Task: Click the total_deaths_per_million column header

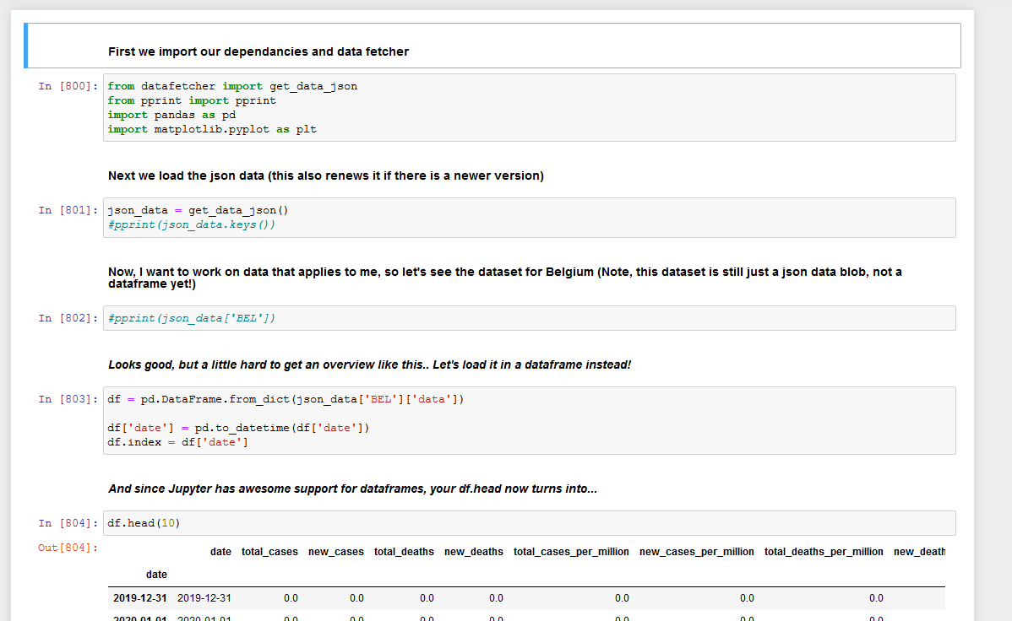Action: click(x=824, y=552)
